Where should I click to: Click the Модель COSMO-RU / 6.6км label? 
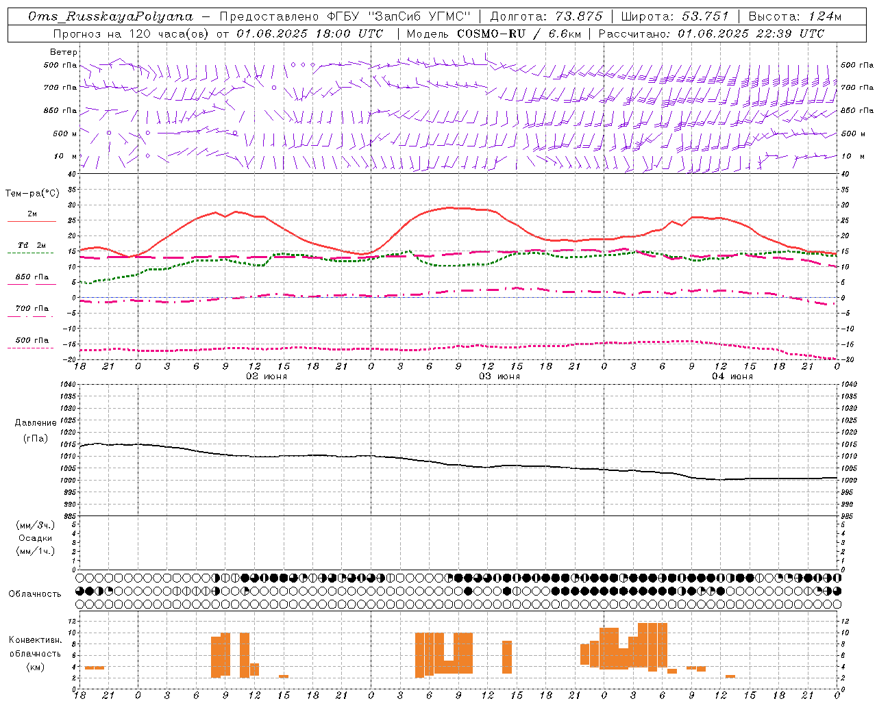pos(493,34)
